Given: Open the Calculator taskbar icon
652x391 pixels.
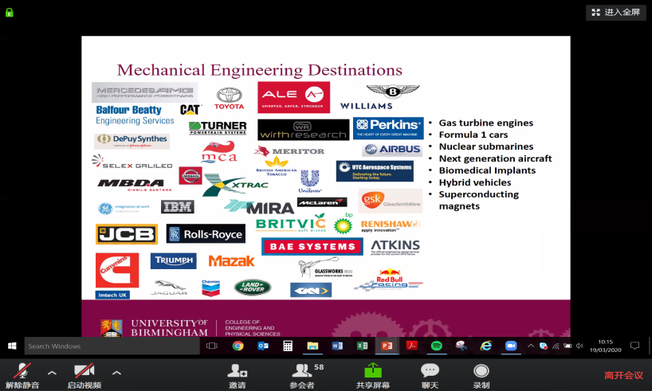Looking at the screenshot, I should click(x=288, y=346).
